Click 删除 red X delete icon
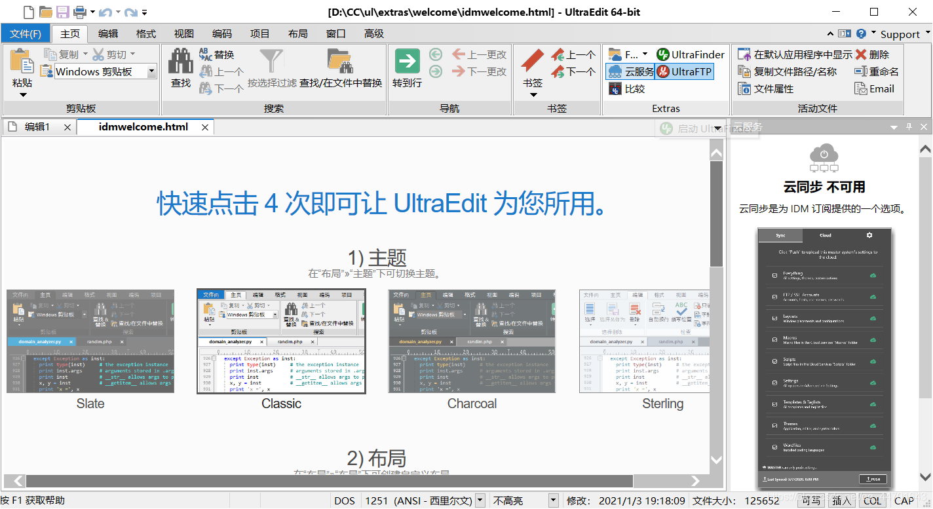Screen dimensions: 933x509 pos(861,54)
